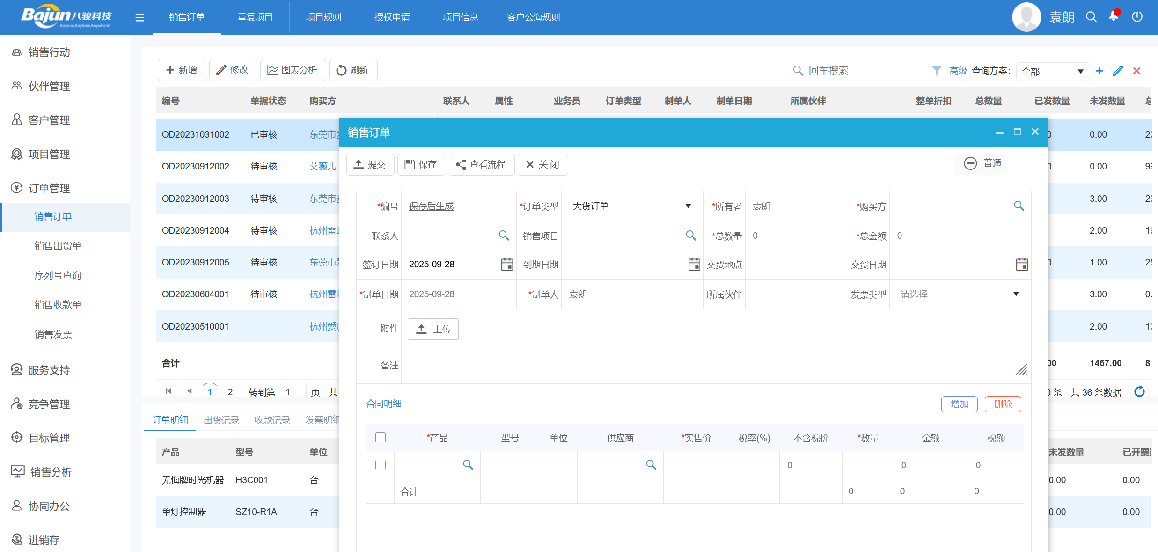
Task: Switch to the 出货记录 tab
Action: pos(221,420)
